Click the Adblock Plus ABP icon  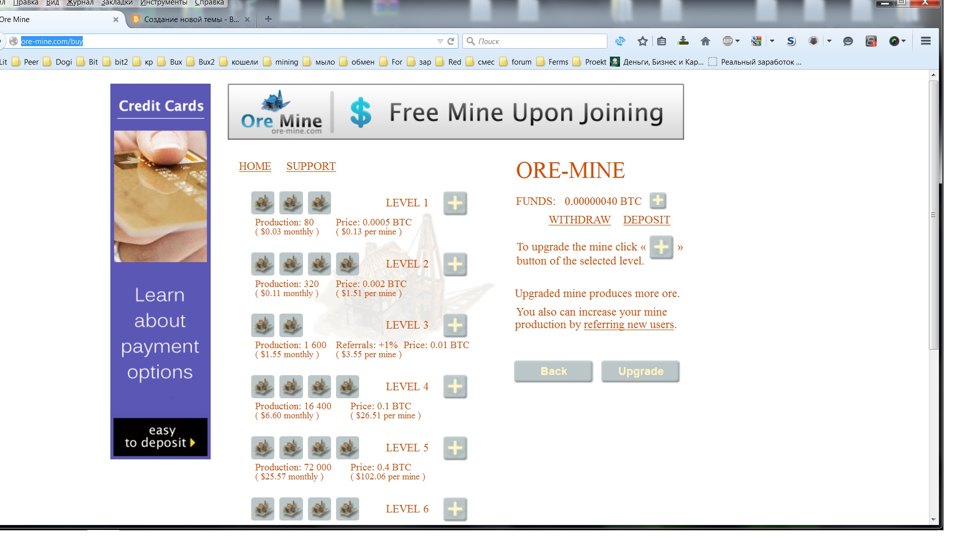point(728,42)
